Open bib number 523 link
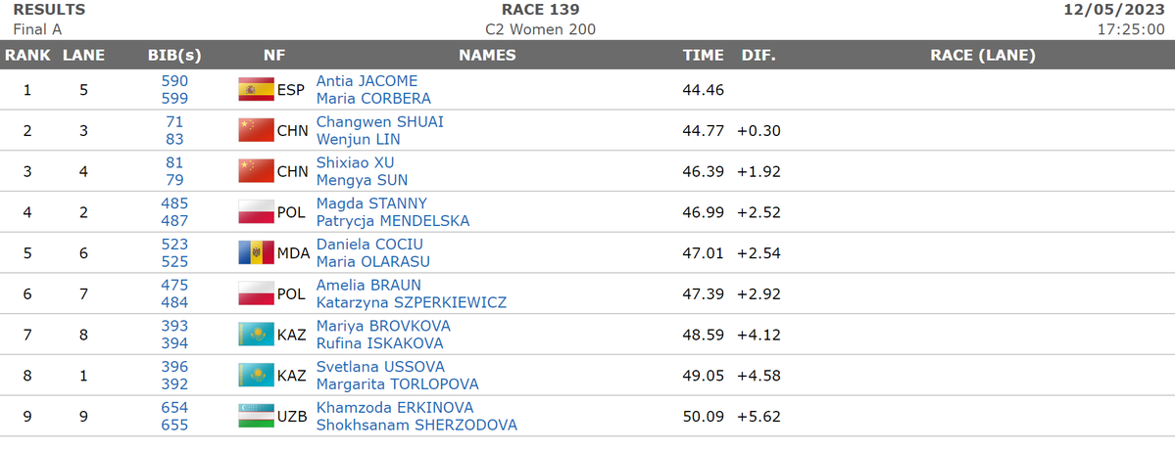 pyautogui.click(x=174, y=245)
